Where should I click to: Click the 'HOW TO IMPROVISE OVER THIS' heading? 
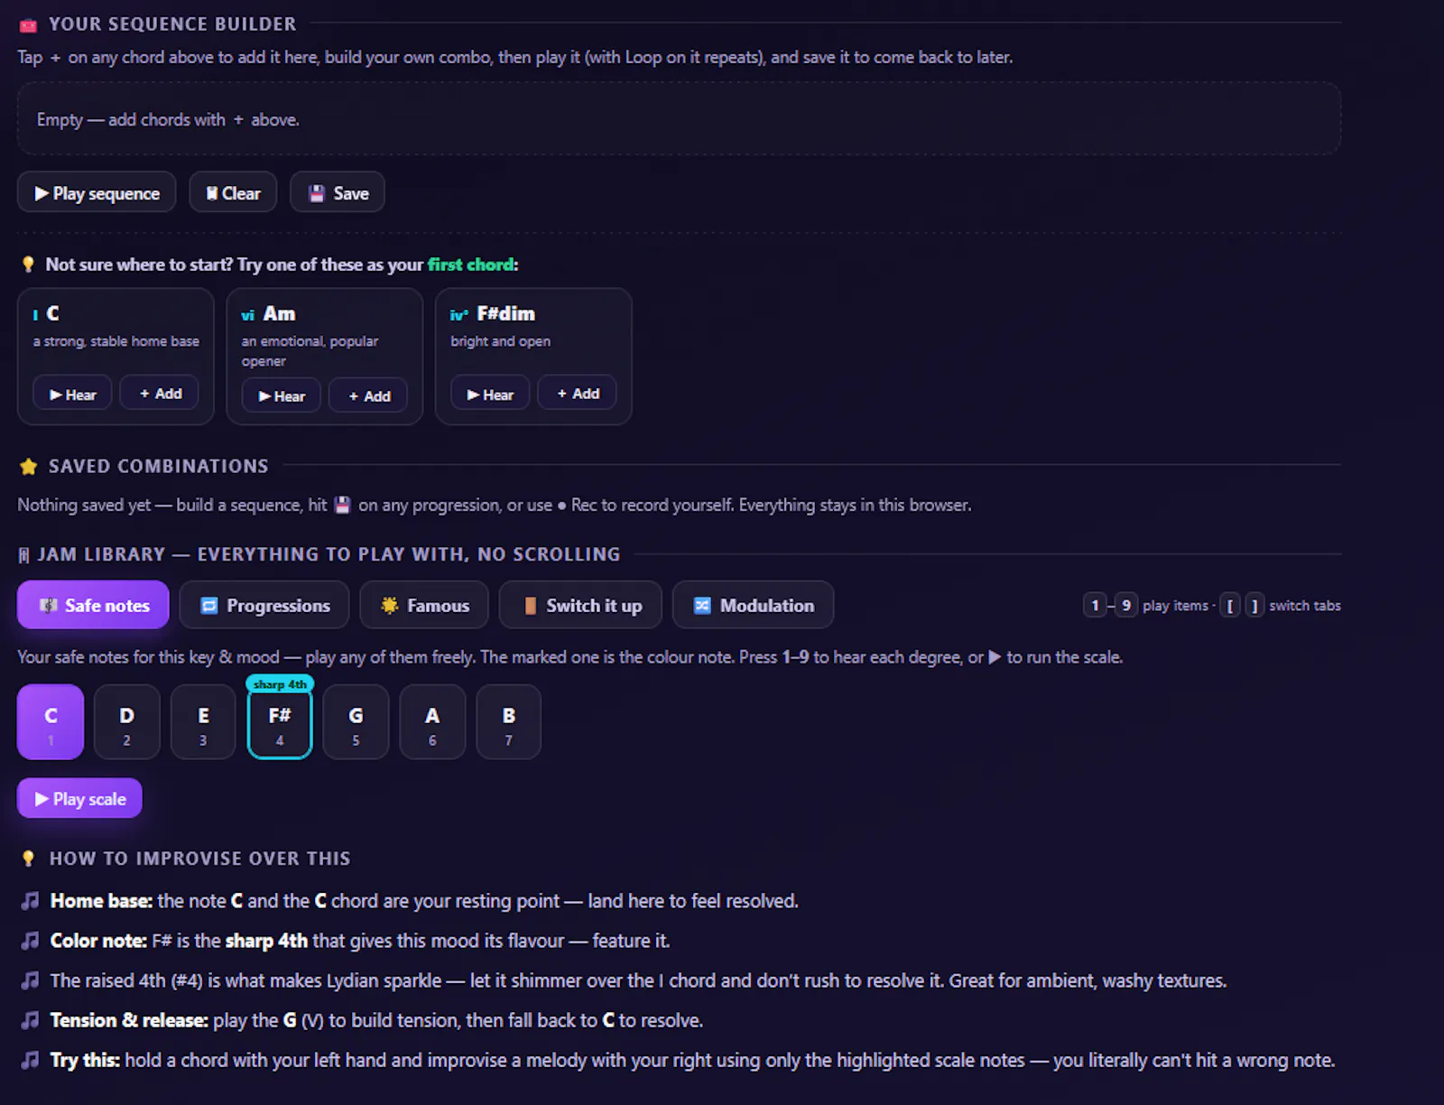(199, 859)
